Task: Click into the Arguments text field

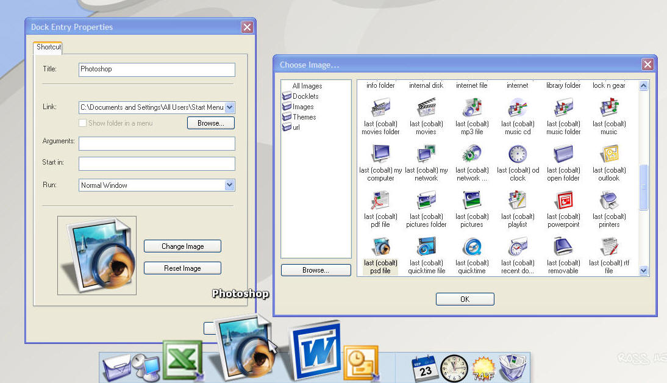Action: point(157,143)
